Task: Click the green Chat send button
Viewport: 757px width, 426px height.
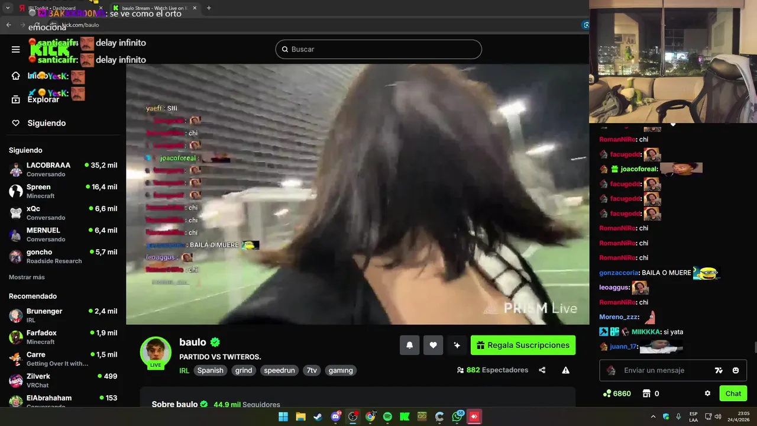Action: (733, 393)
